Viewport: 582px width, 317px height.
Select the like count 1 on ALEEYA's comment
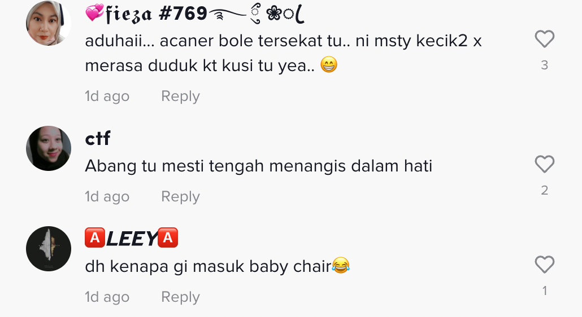pos(545,290)
